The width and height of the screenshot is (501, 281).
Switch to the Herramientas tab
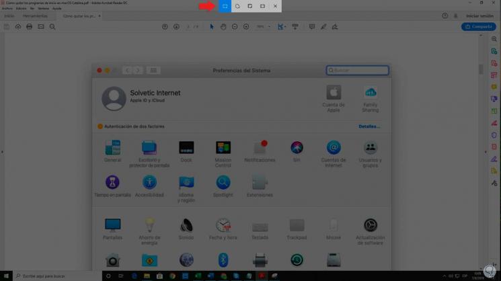tap(35, 16)
